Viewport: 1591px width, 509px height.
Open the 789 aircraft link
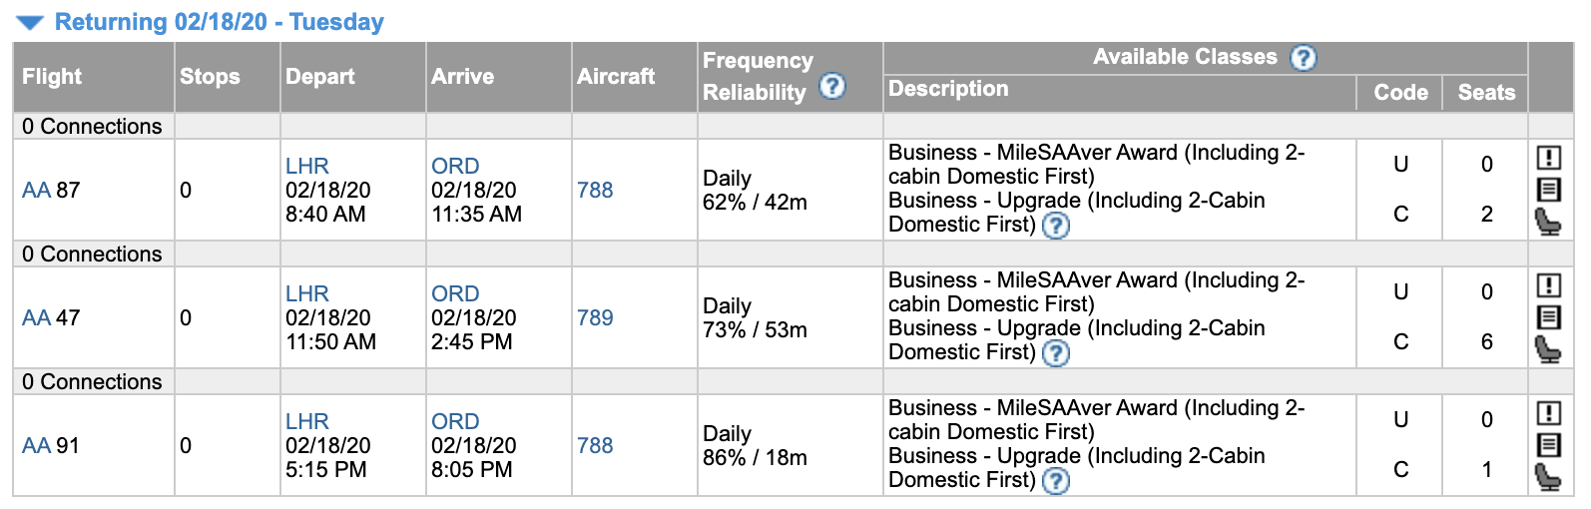click(595, 317)
